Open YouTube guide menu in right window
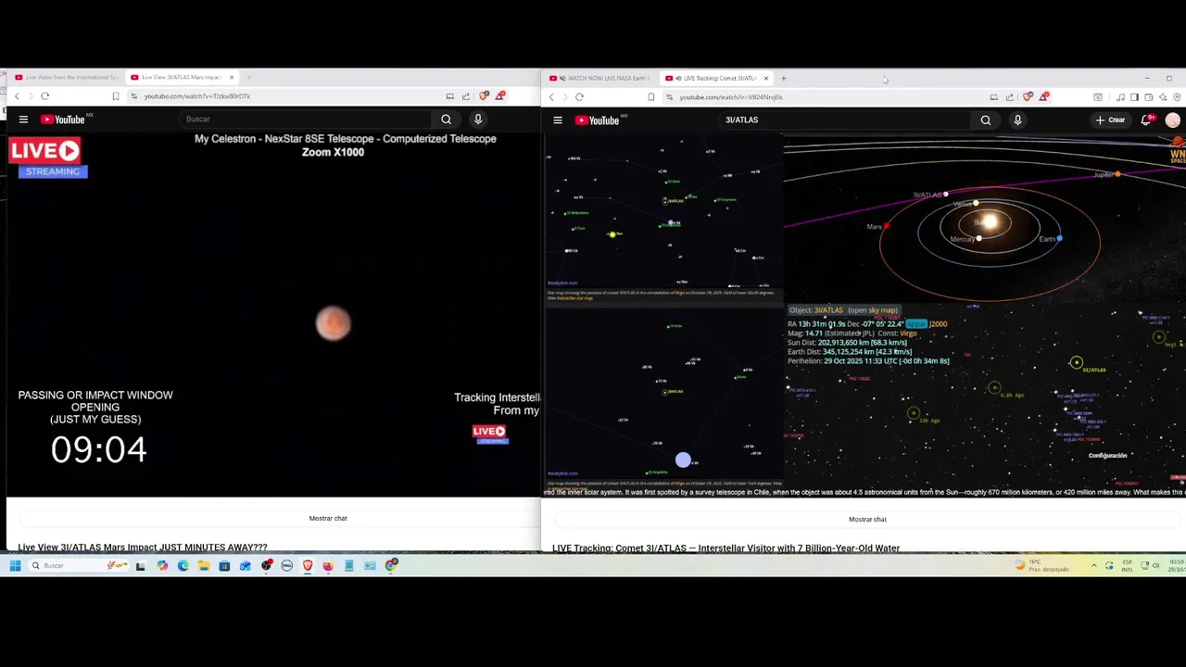The width and height of the screenshot is (1186, 667). 558,120
